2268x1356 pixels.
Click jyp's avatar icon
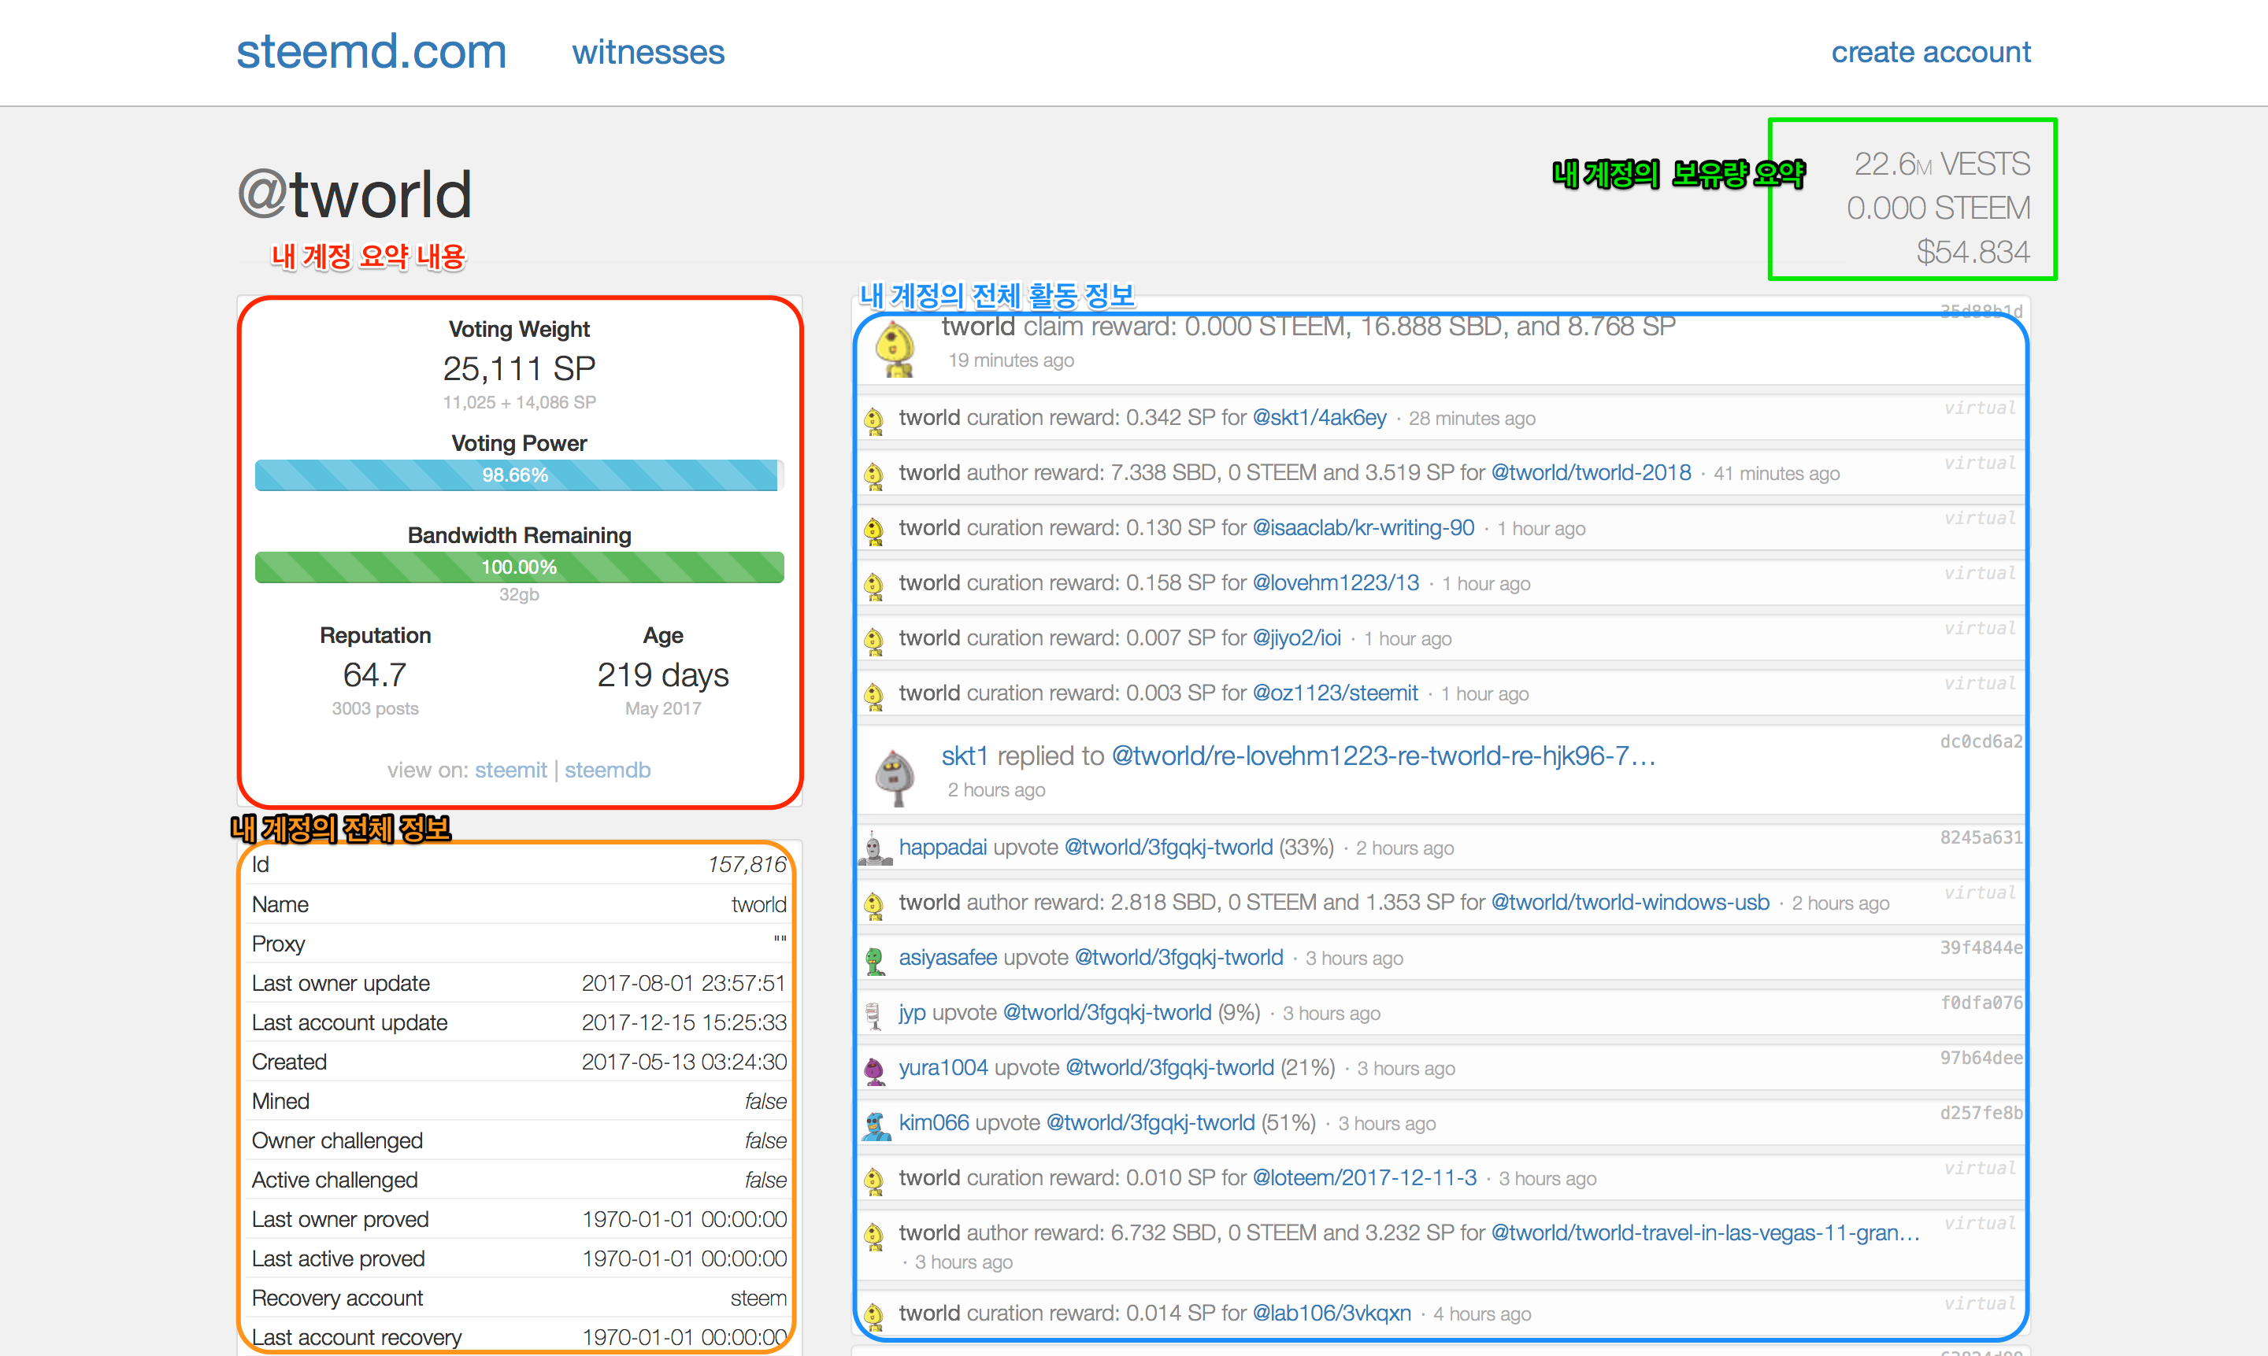(874, 1015)
